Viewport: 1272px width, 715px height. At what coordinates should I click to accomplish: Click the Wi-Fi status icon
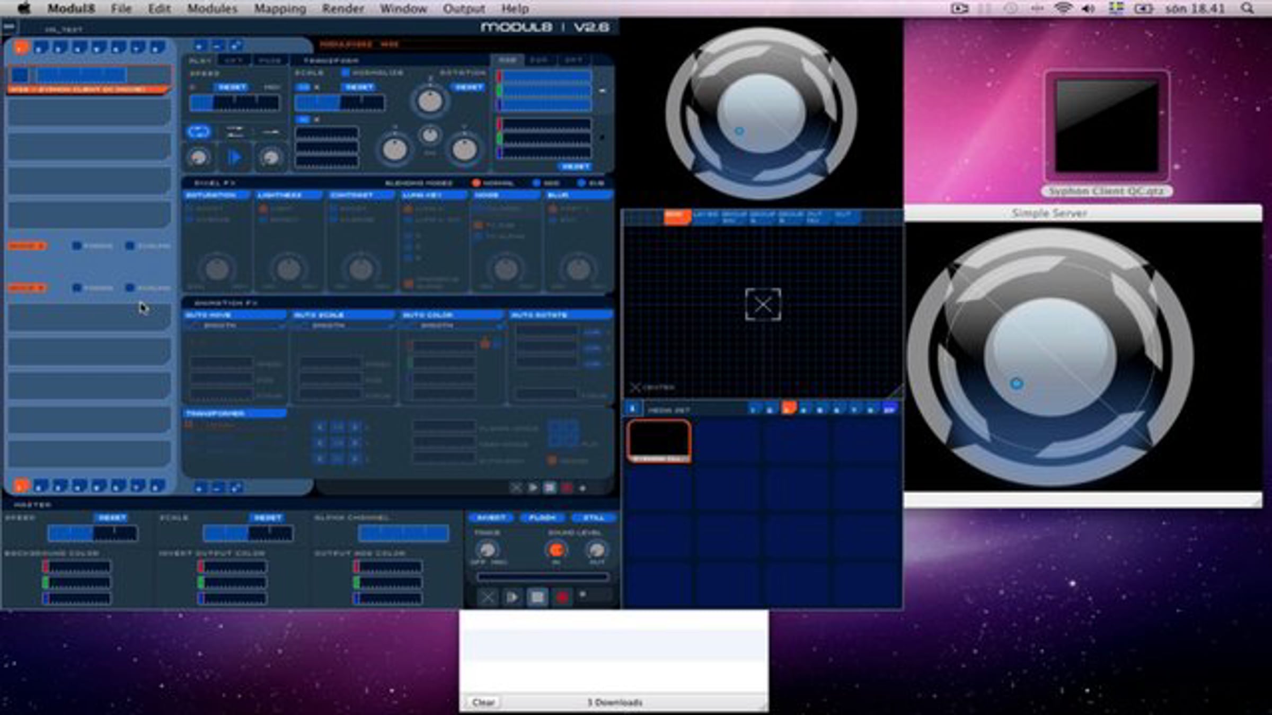[x=1063, y=8]
